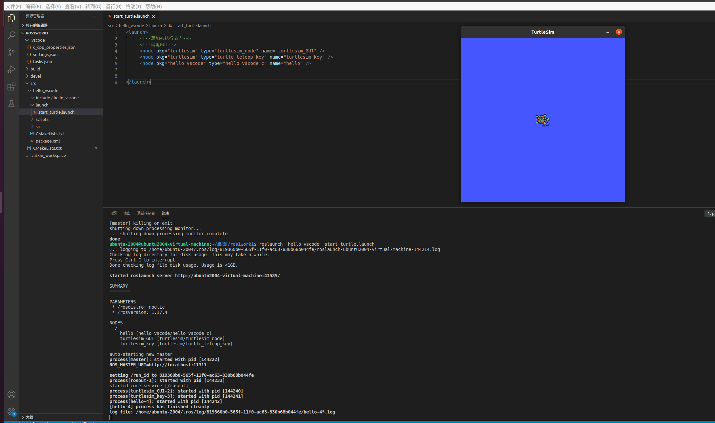The image size is (715, 423).
Task: Close the start_turtle.launch editor tab
Action: tap(153, 16)
